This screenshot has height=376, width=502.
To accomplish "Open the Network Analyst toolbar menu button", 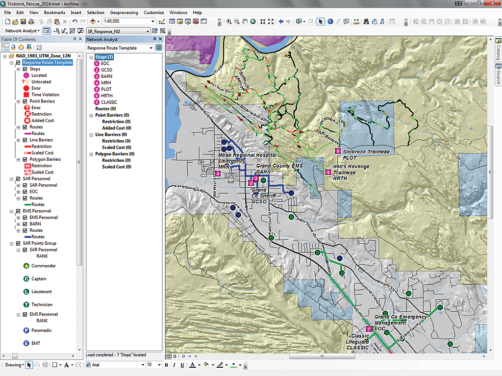I will click(23, 31).
